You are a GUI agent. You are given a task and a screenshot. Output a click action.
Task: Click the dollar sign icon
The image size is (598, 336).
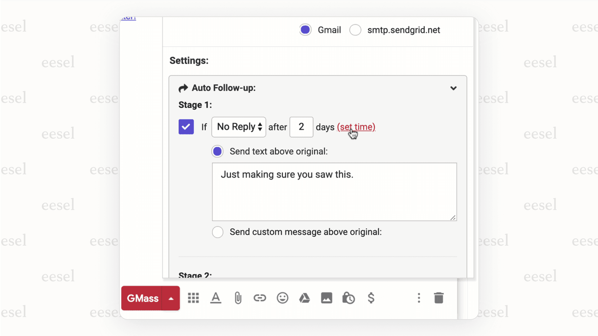tap(371, 298)
